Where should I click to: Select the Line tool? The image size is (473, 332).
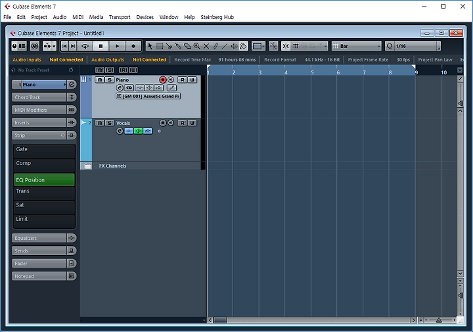(225, 46)
